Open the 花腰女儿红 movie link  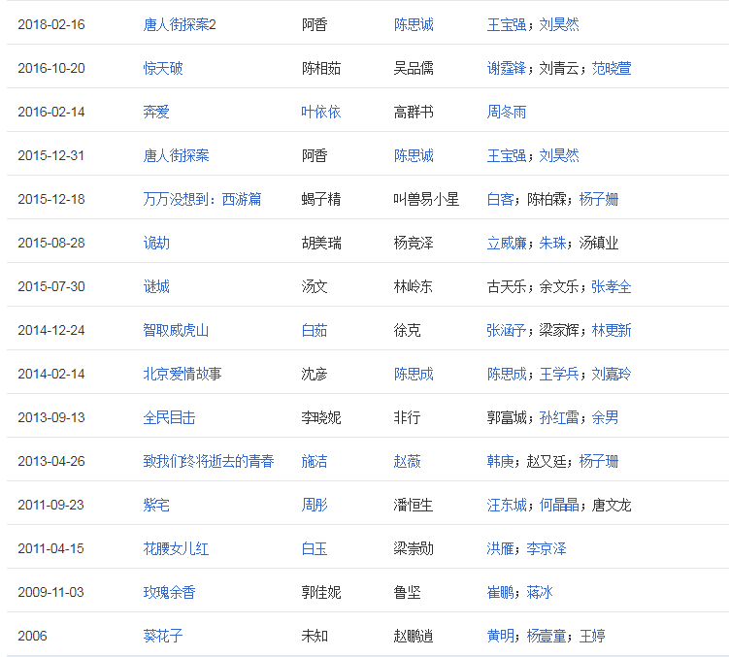(177, 549)
